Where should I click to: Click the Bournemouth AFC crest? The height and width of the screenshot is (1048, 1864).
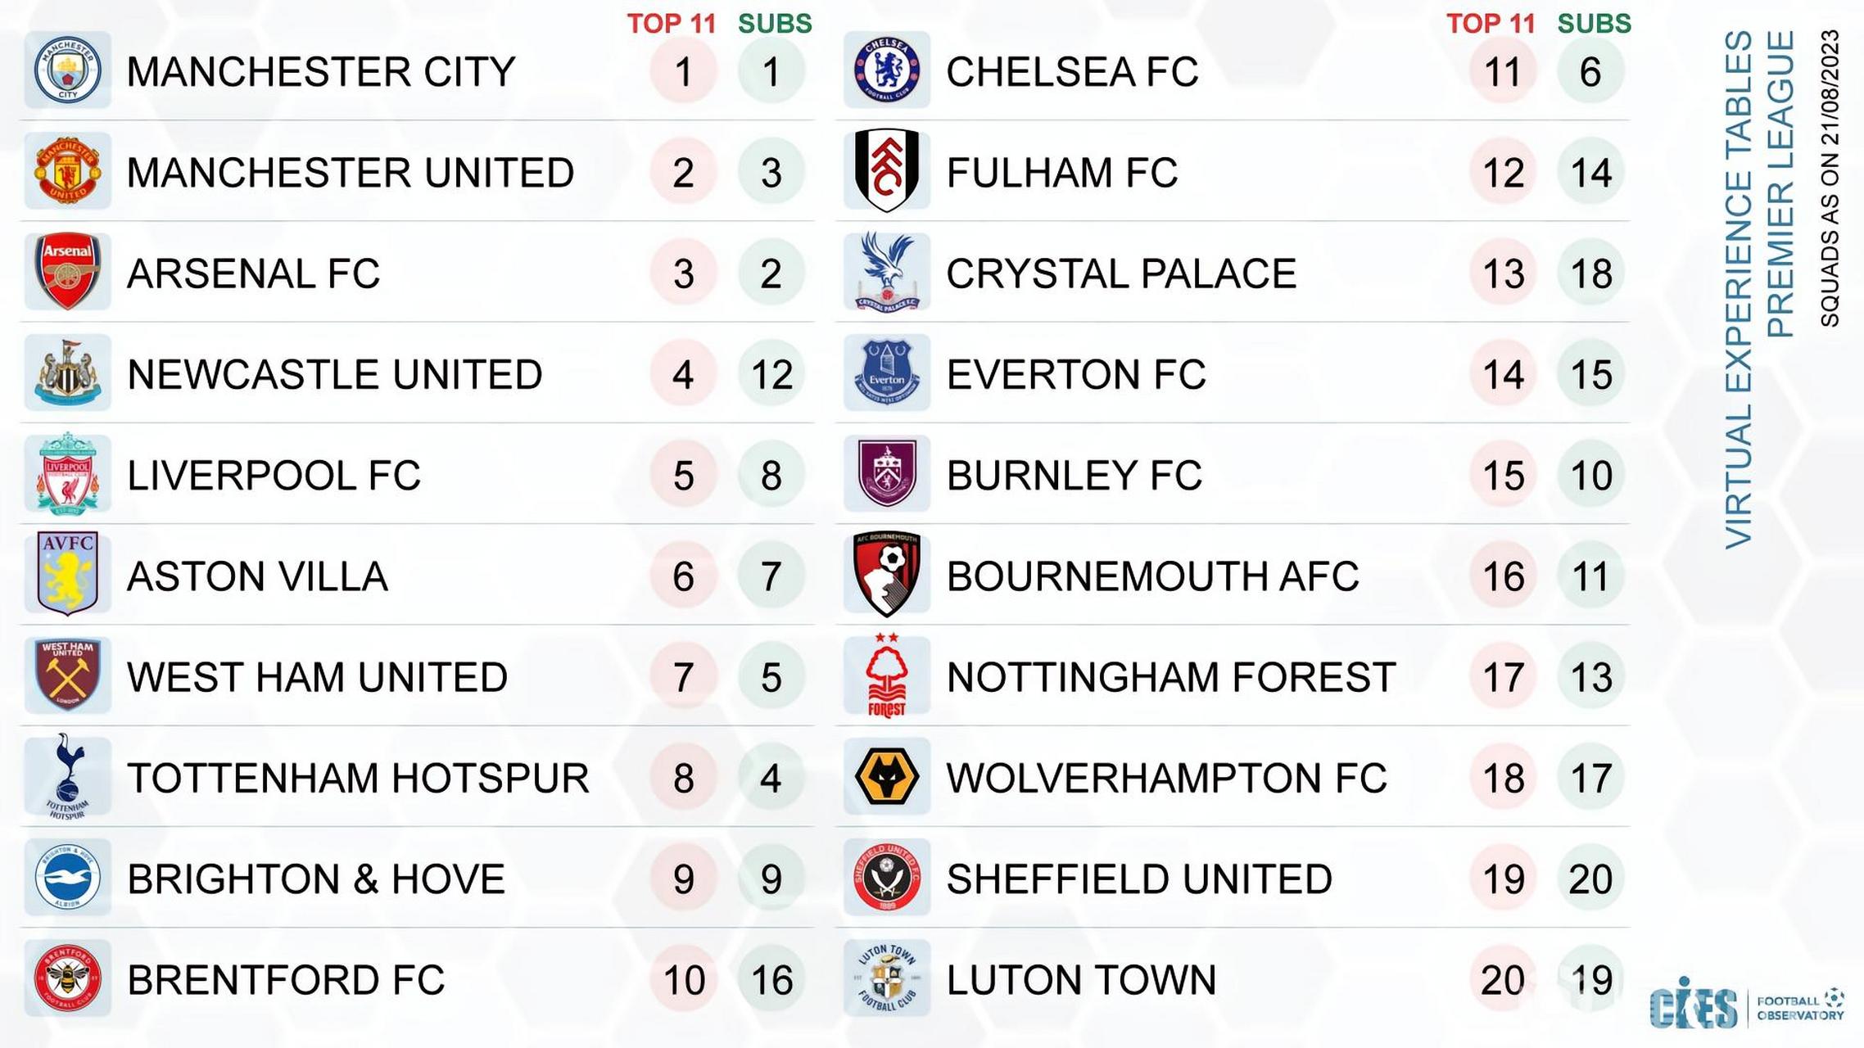coord(887,574)
